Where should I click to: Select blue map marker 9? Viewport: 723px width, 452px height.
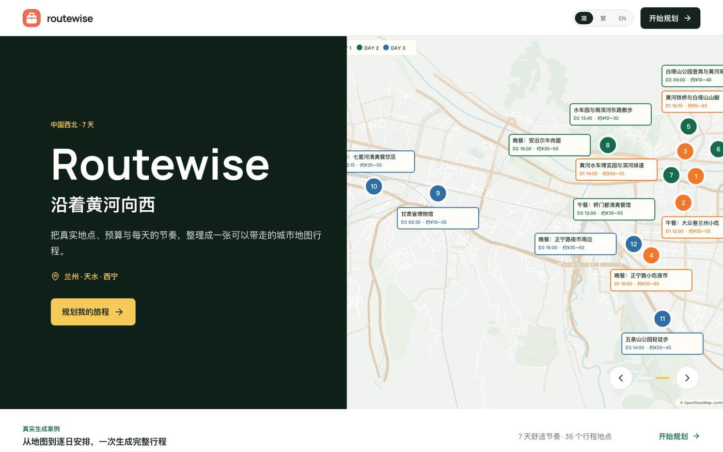(x=438, y=193)
